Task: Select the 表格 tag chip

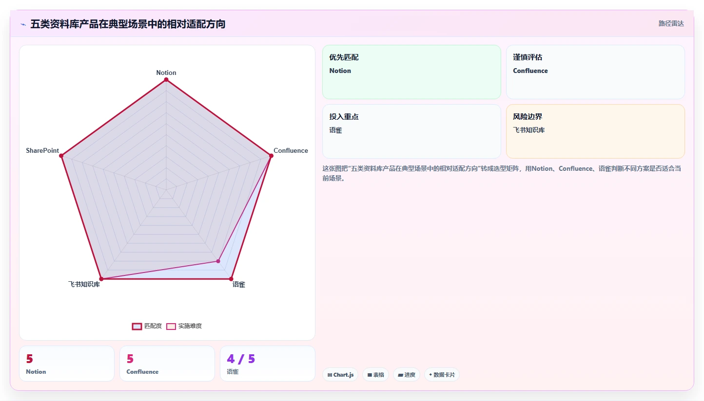Action: pyautogui.click(x=375, y=375)
